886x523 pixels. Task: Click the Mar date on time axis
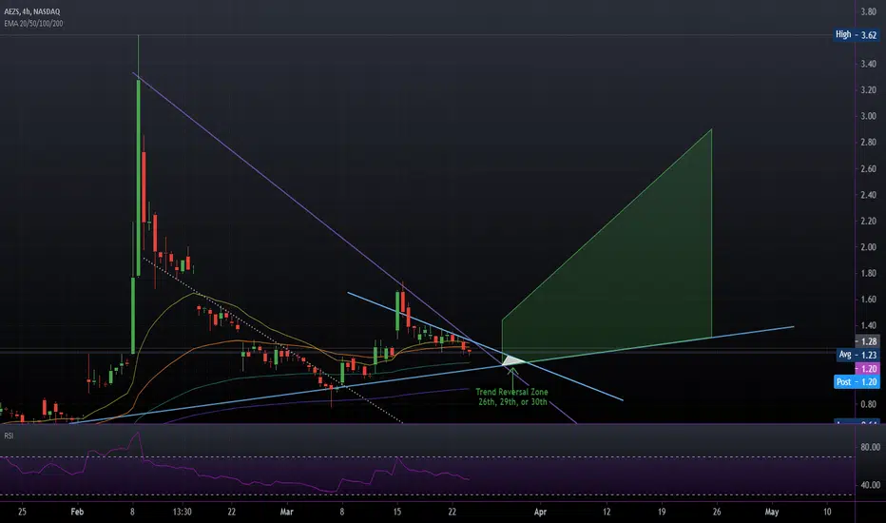tap(286, 512)
